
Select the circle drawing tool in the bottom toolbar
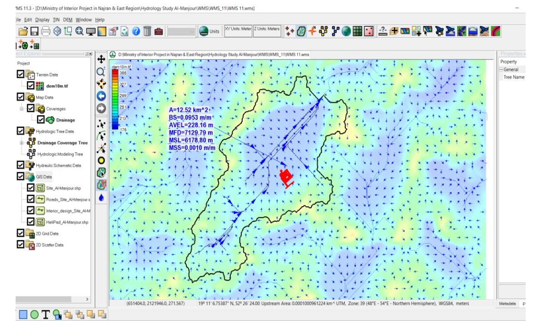(x=35, y=314)
